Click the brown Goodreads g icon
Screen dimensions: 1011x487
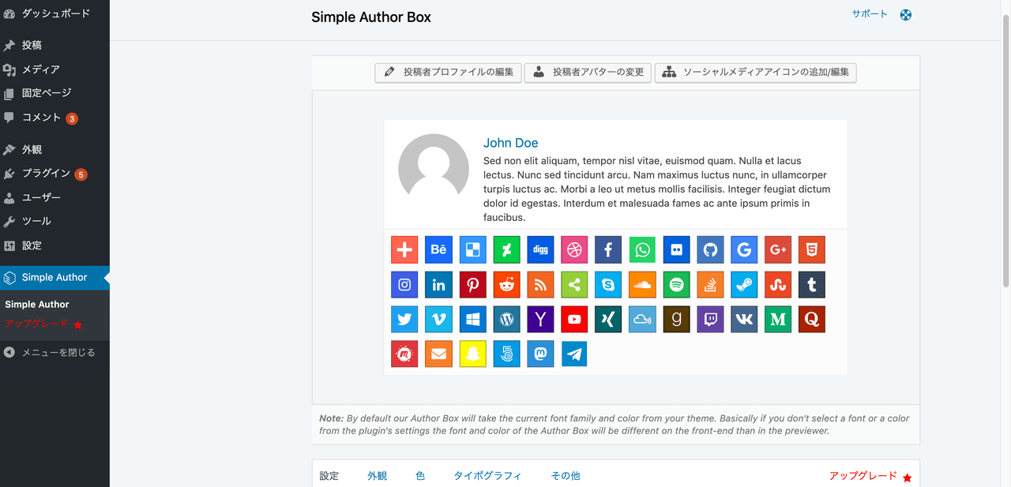coord(676,319)
